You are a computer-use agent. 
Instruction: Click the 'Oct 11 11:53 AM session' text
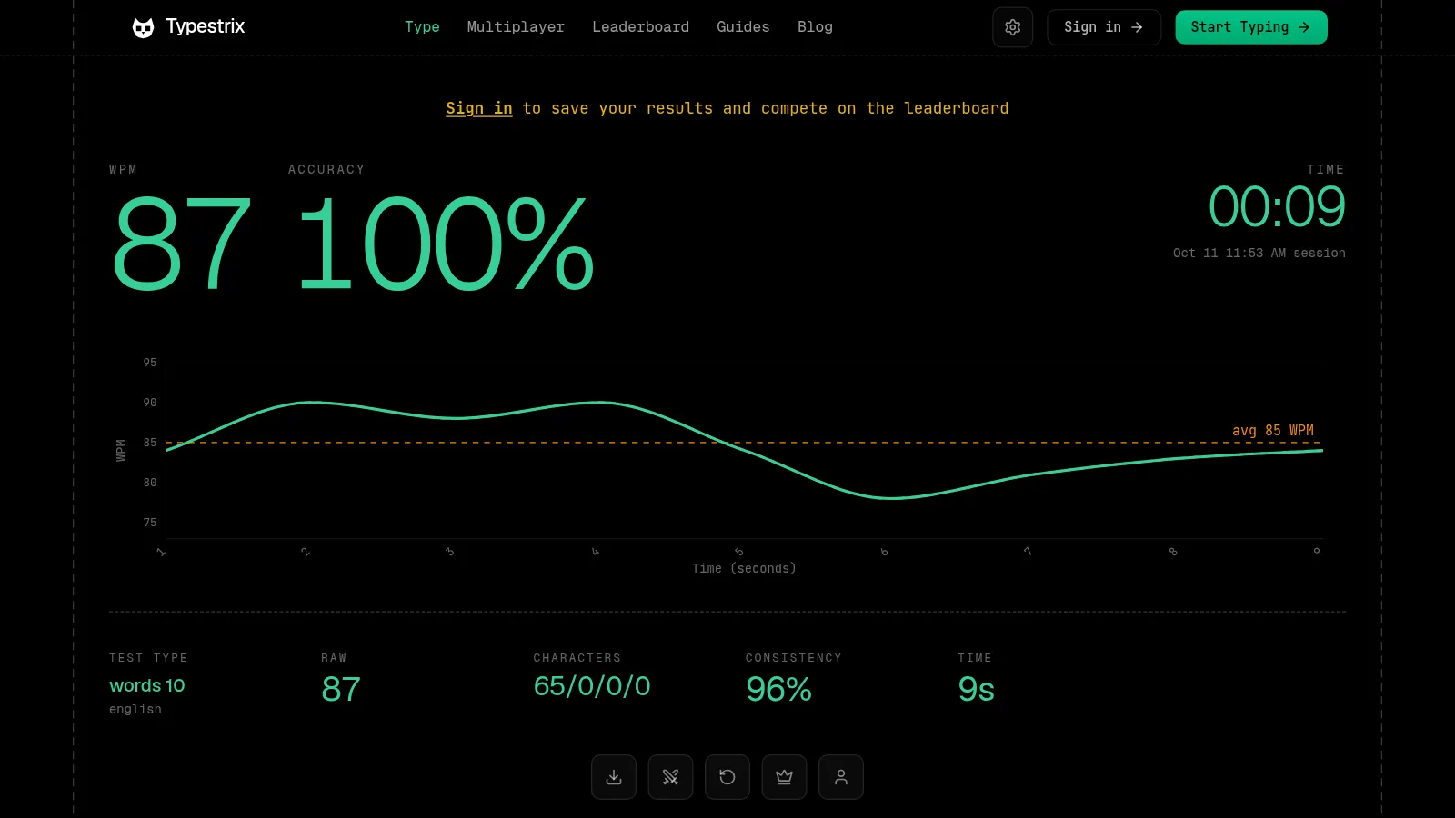coord(1259,253)
